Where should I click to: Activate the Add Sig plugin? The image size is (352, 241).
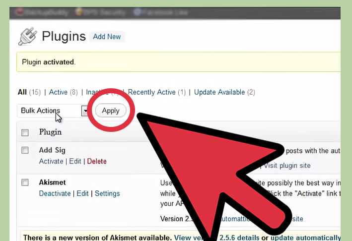(x=51, y=161)
